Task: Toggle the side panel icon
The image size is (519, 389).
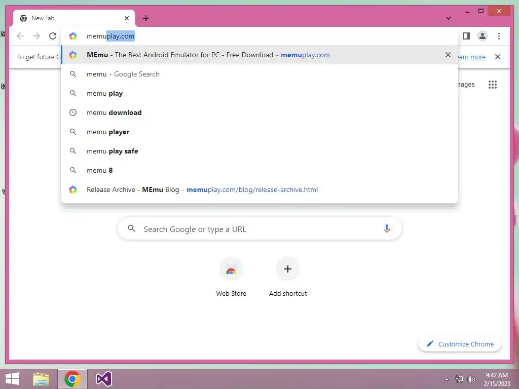Action: tap(466, 36)
